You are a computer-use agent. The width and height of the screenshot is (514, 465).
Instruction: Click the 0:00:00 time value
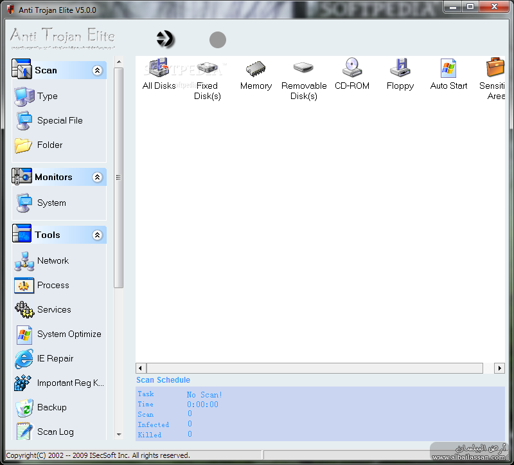202,405
